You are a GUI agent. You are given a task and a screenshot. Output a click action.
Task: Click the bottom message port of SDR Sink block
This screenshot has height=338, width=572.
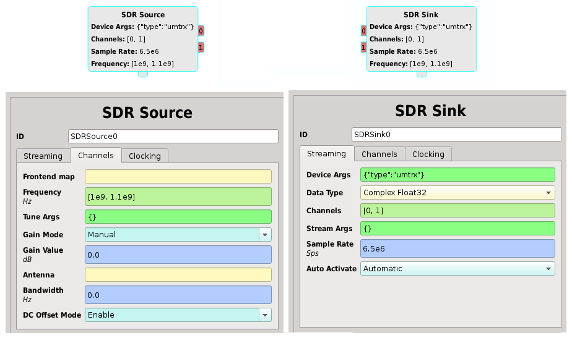point(422,74)
